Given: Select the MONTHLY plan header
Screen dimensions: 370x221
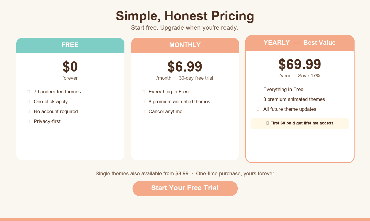Looking at the screenshot, I should pyautogui.click(x=185, y=45).
